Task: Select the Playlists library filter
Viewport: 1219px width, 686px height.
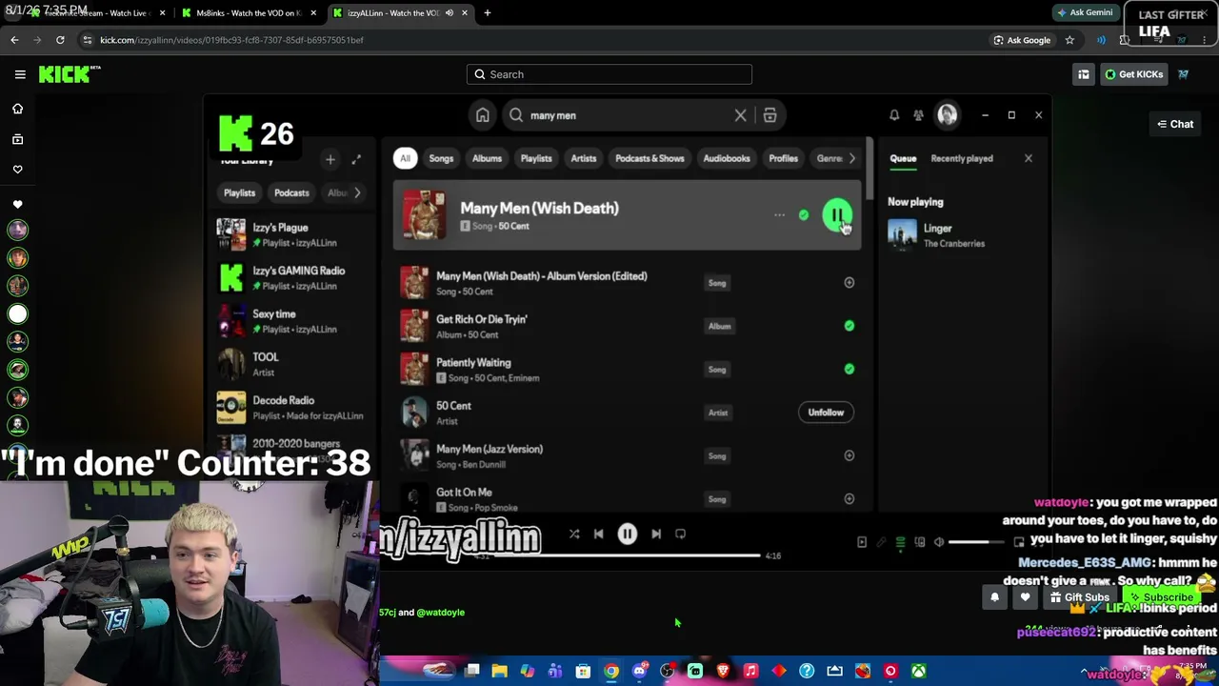Action: tap(239, 192)
